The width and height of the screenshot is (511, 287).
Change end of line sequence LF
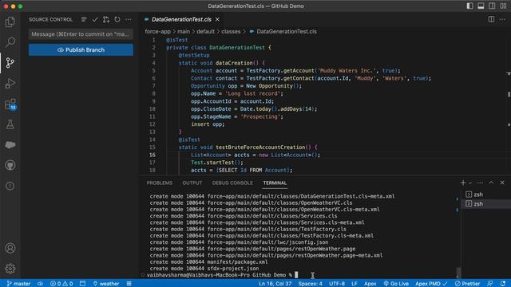coord(355,284)
